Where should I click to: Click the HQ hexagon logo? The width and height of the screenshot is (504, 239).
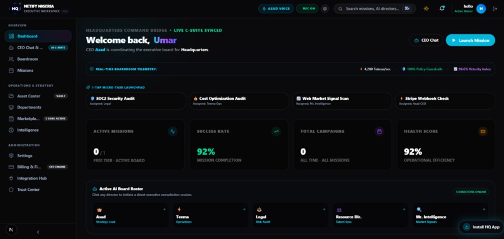point(15,9)
